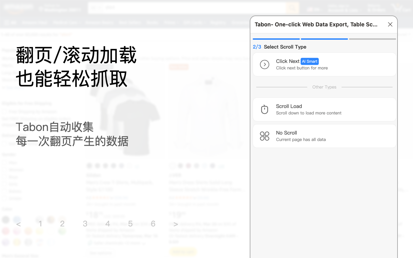
Task: Click the four-leaf icon for No Scroll
Action: click(x=265, y=136)
